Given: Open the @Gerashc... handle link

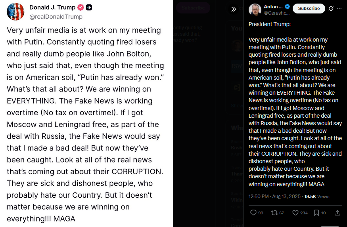Looking at the screenshot, I should tap(274, 13).
